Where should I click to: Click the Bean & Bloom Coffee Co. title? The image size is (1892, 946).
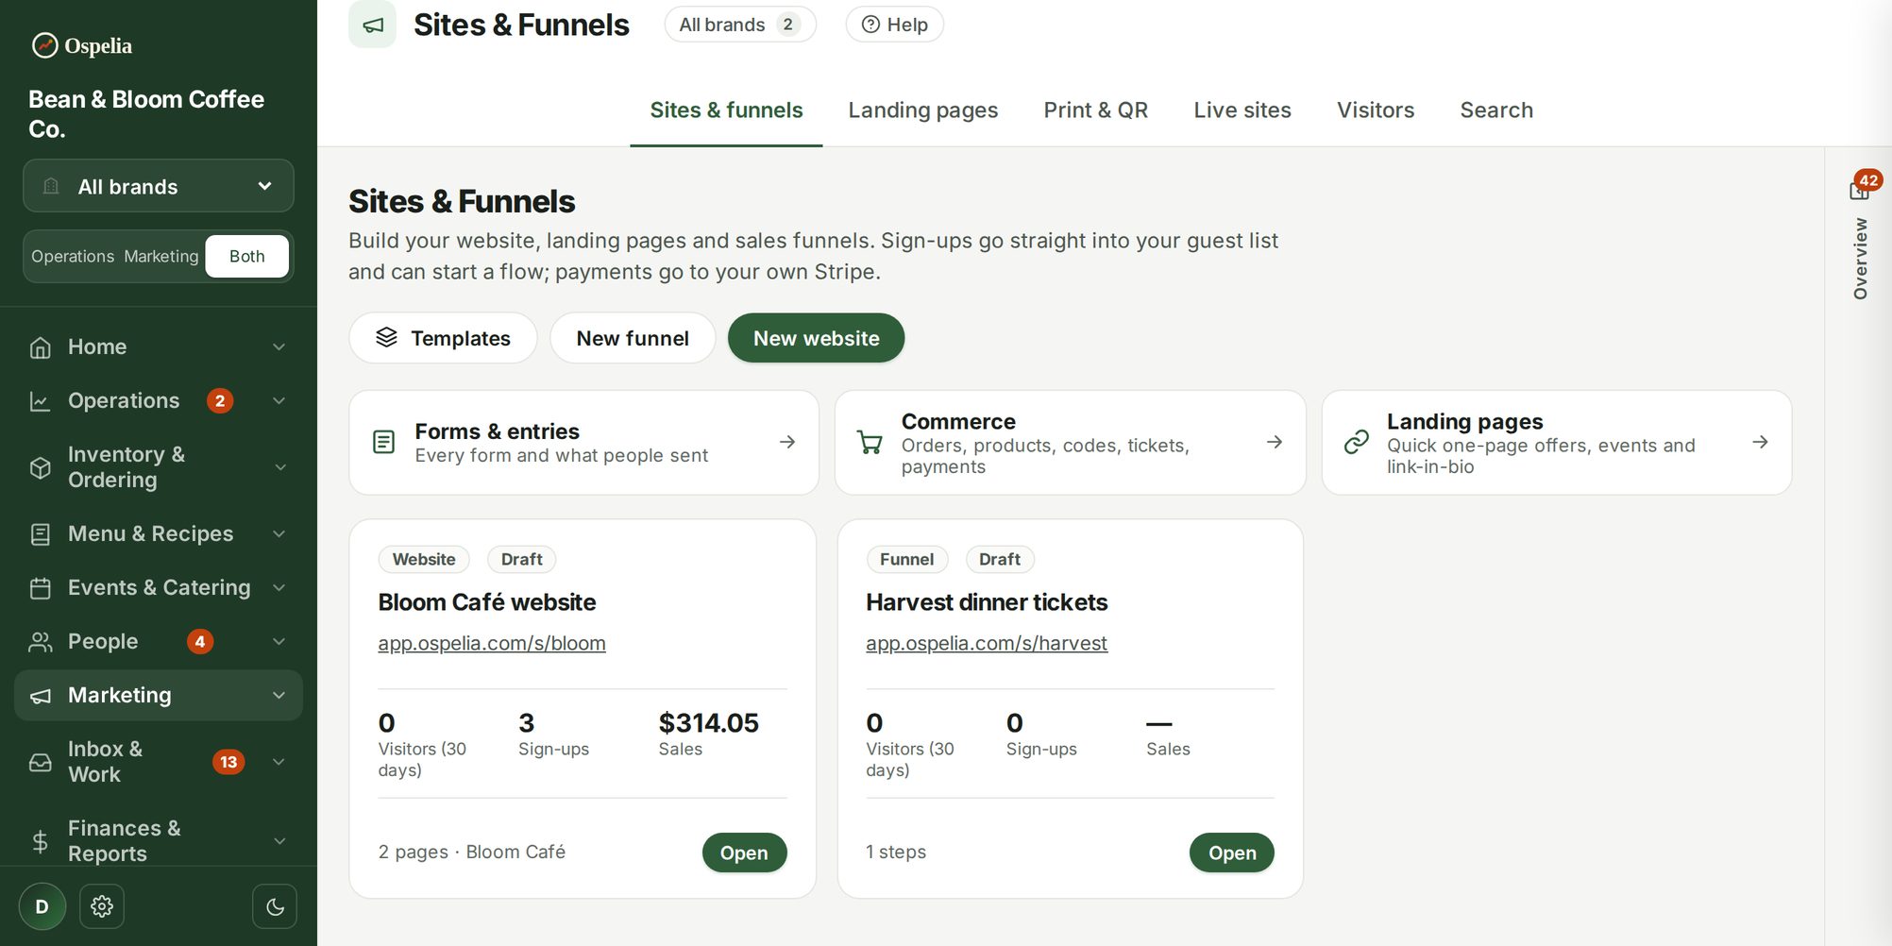[x=146, y=114]
